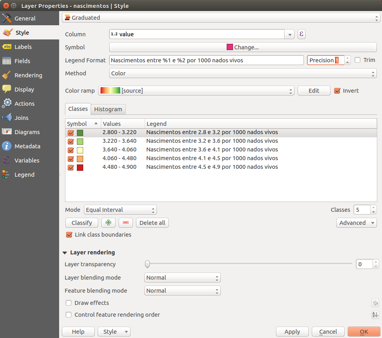Click the green plus add class icon
This screenshot has height=338, width=382.
[108, 223]
